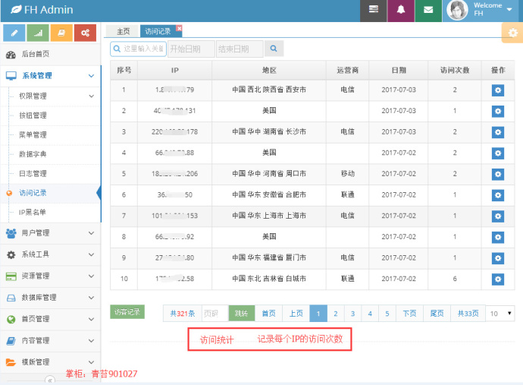523x385 pixels.
Task: Click the IP column header
Action: click(175, 70)
